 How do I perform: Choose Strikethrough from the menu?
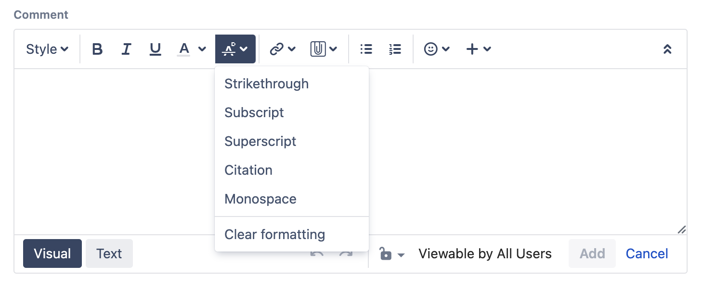292,84
